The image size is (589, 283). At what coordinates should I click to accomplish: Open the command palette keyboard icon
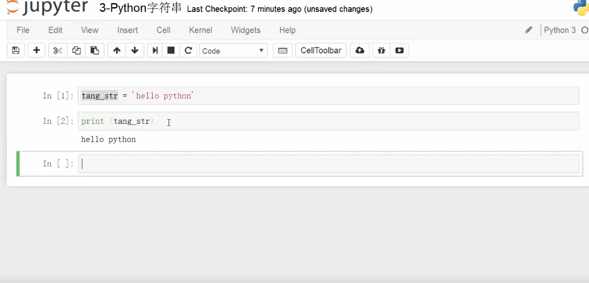pos(282,50)
